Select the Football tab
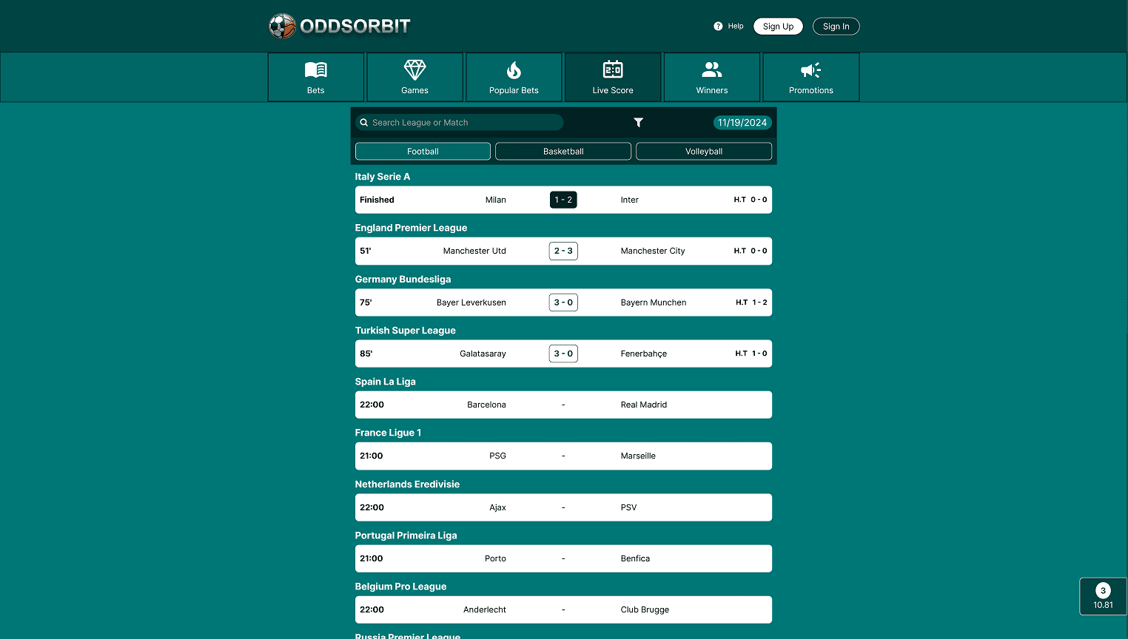The image size is (1128, 639). [423, 151]
